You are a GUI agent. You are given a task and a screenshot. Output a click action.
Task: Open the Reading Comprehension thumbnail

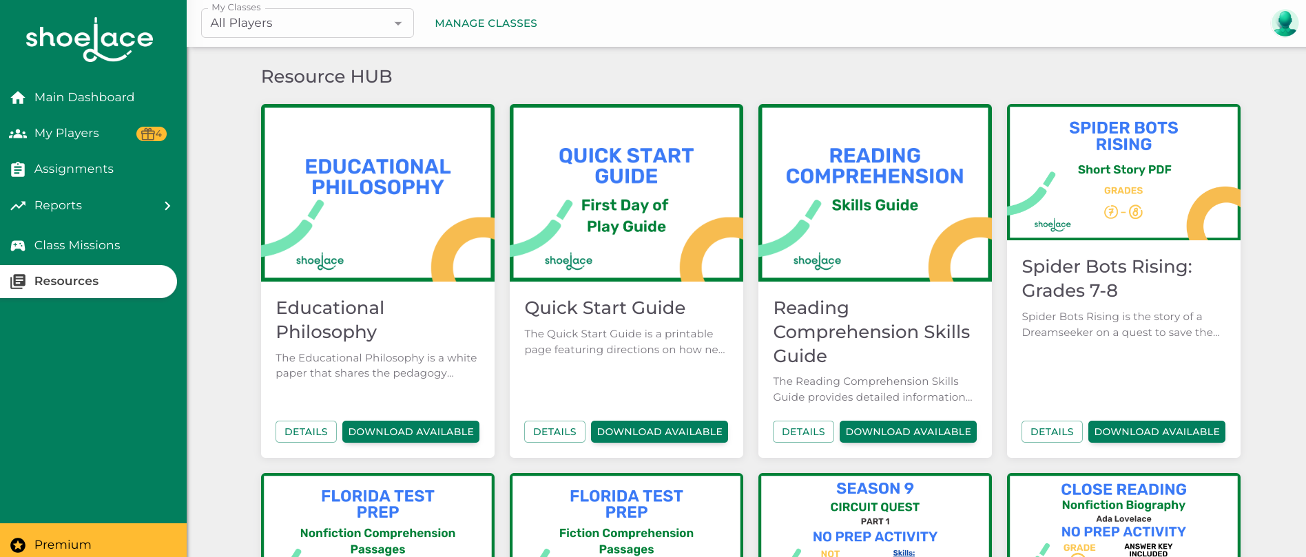tap(875, 193)
